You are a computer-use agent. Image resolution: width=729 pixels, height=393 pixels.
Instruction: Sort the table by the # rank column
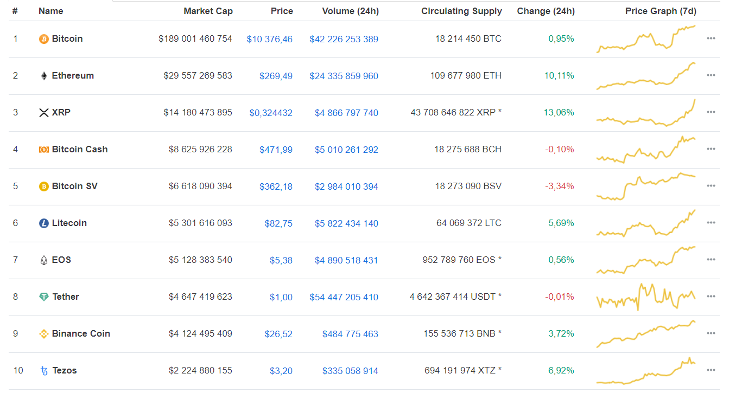click(x=15, y=11)
